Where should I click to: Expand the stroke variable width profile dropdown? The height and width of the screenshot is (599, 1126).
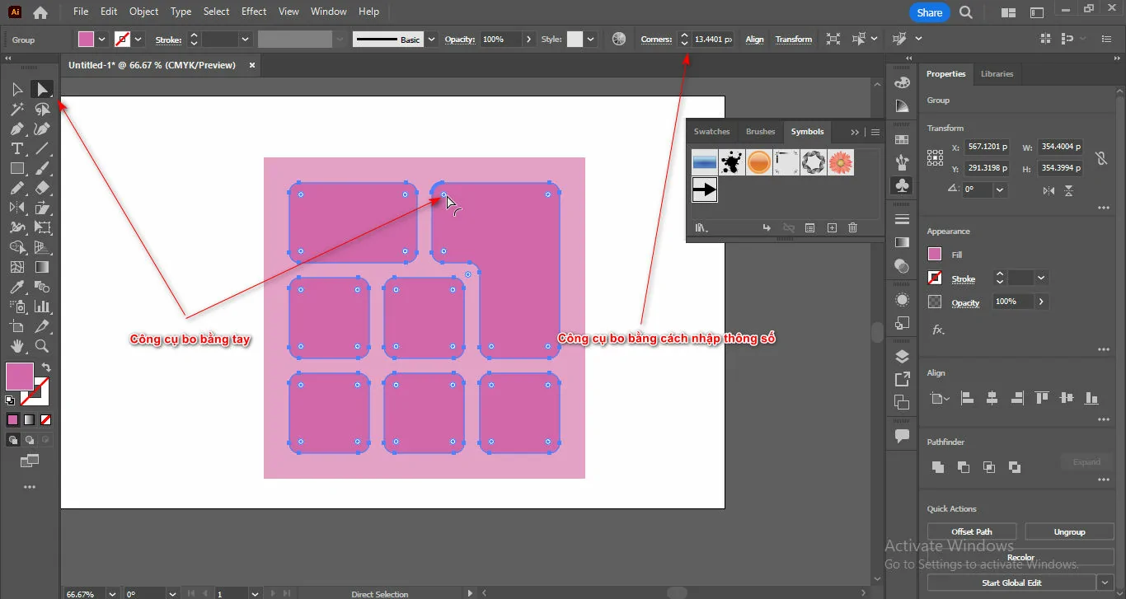430,39
